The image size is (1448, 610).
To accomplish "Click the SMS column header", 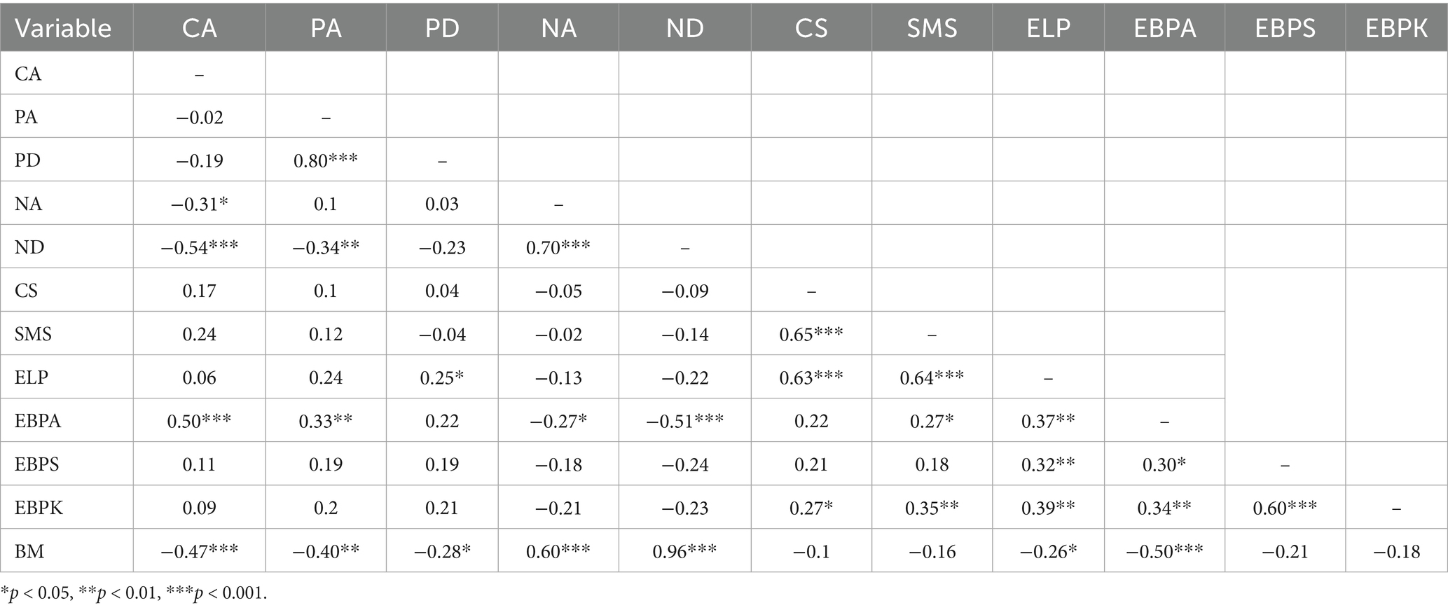I will (x=932, y=28).
